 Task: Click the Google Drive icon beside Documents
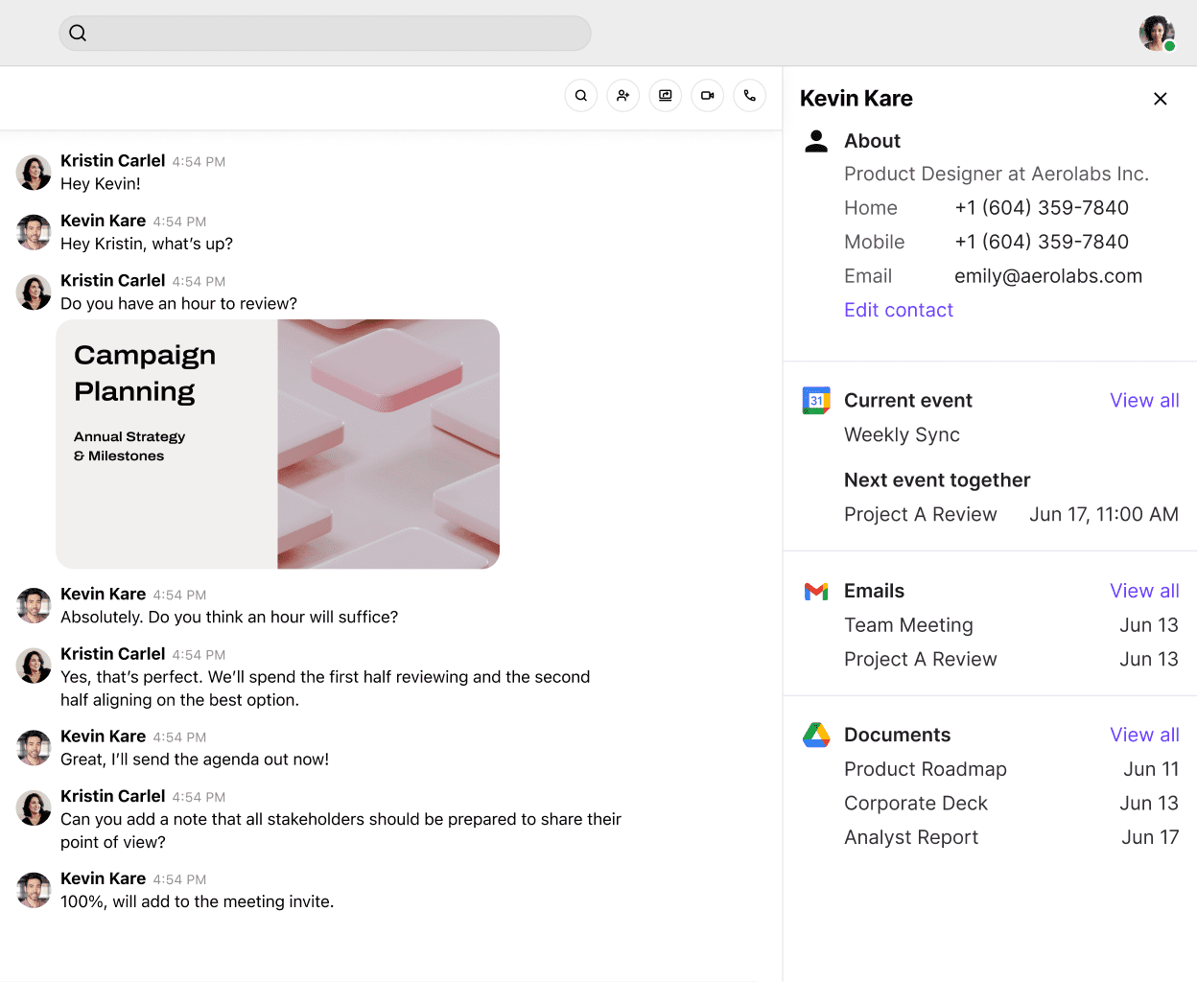click(x=815, y=735)
